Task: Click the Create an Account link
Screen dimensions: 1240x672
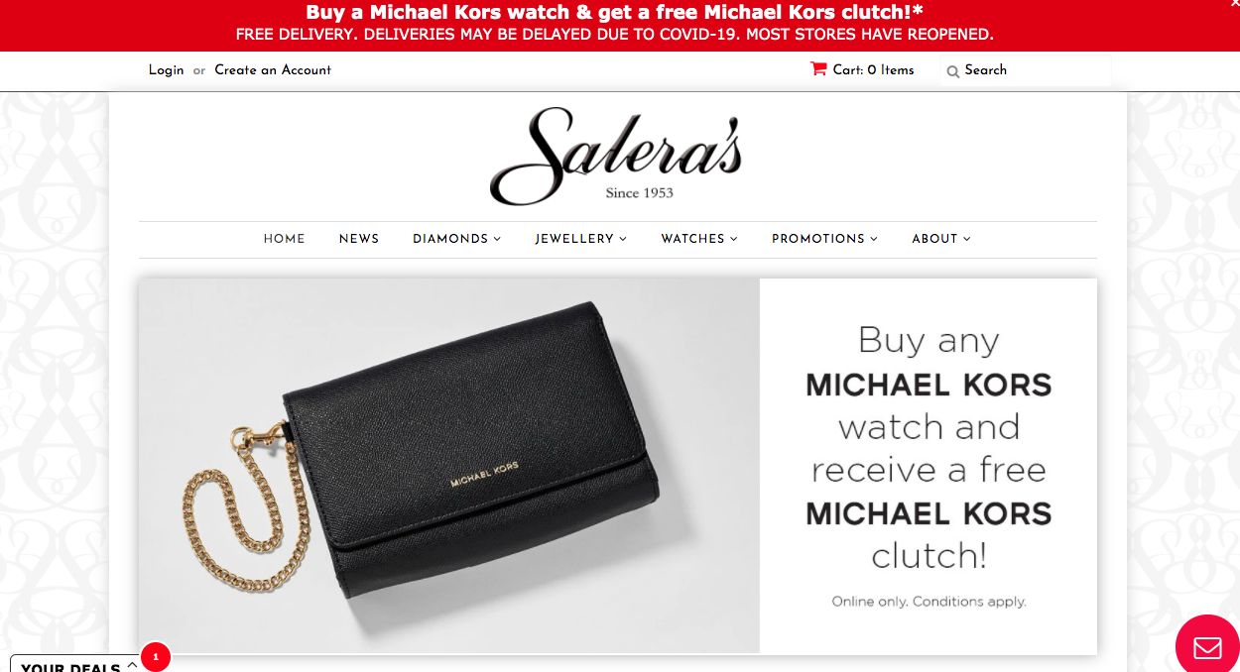Action: tap(273, 70)
